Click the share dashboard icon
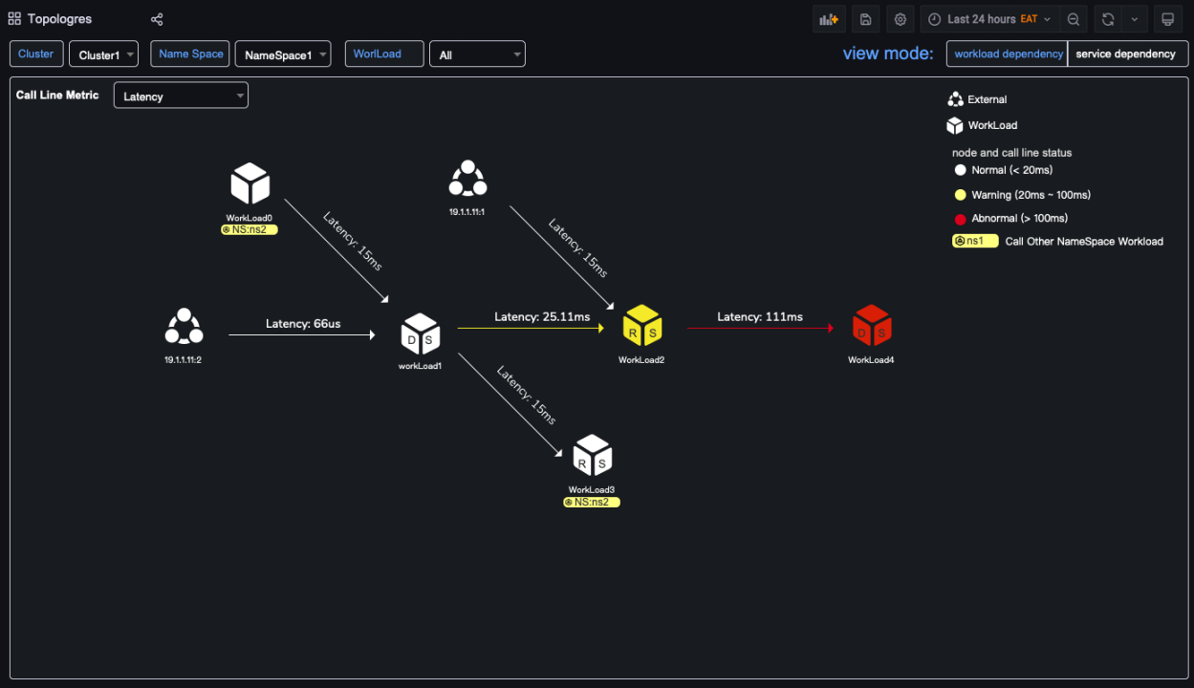The image size is (1194, 688). click(157, 19)
